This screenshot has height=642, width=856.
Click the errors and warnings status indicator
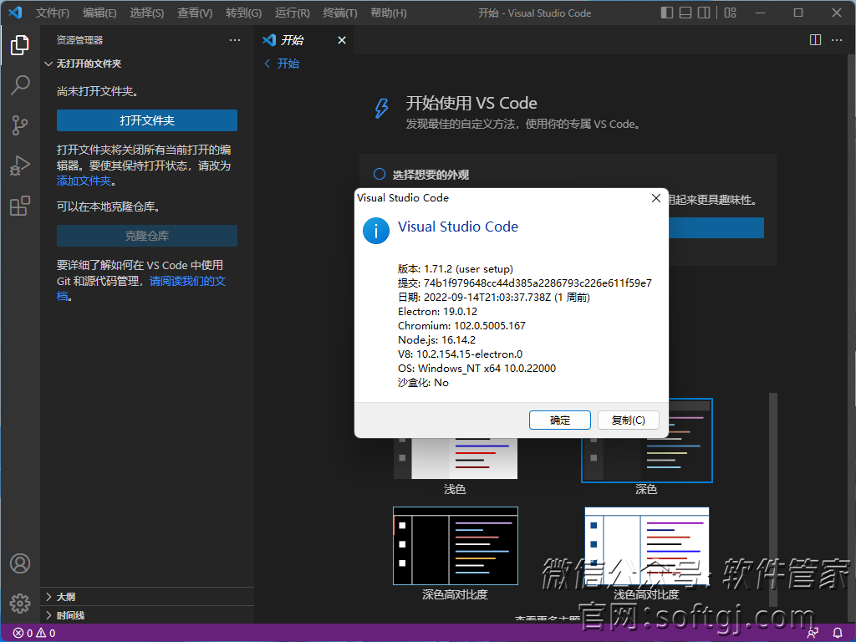(34, 634)
